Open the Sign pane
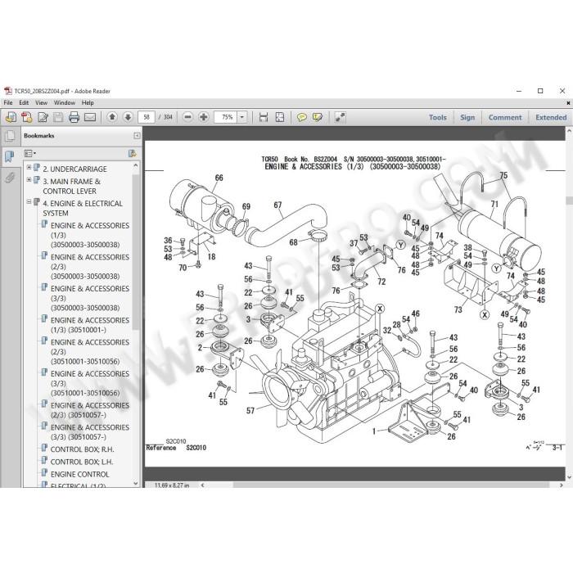The image size is (573, 573). [467, 117]
